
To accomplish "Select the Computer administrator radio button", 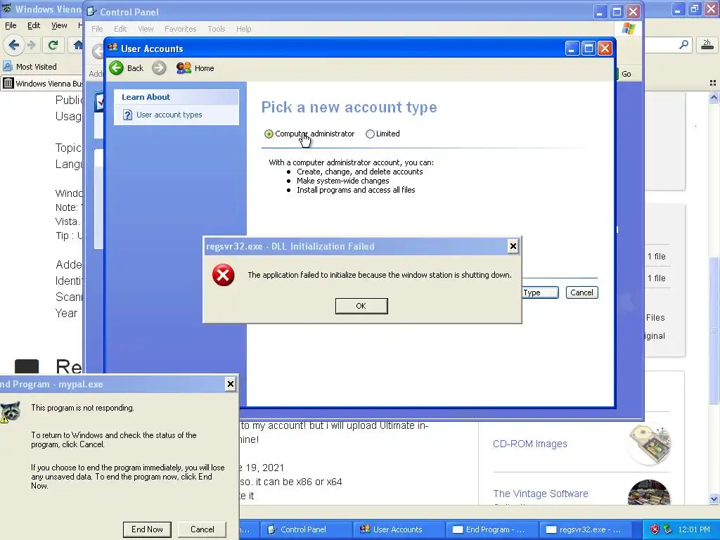I will pyautogui.click(x=269, y=134).
